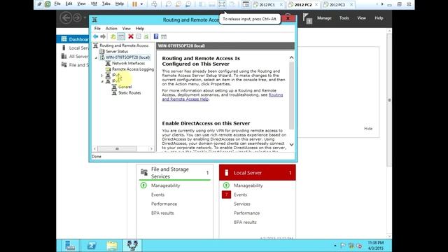Click the Up one level folder icon
Image resolution: width=448 pixels, height=252 pixels.
point(113,36)
